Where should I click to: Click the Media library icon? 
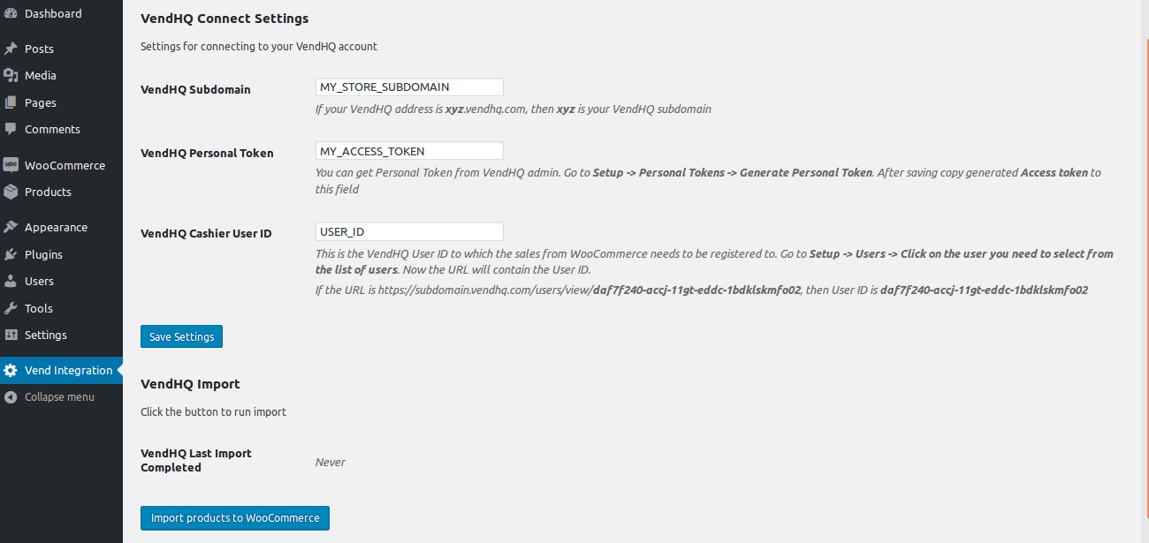coord(11,76)
